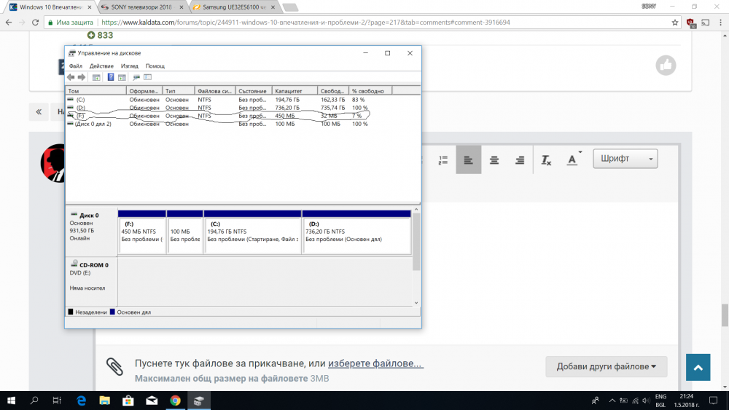
Task: Like the post with thumbs-up icon
Action: pyautogui.click(x=666, y=66)
